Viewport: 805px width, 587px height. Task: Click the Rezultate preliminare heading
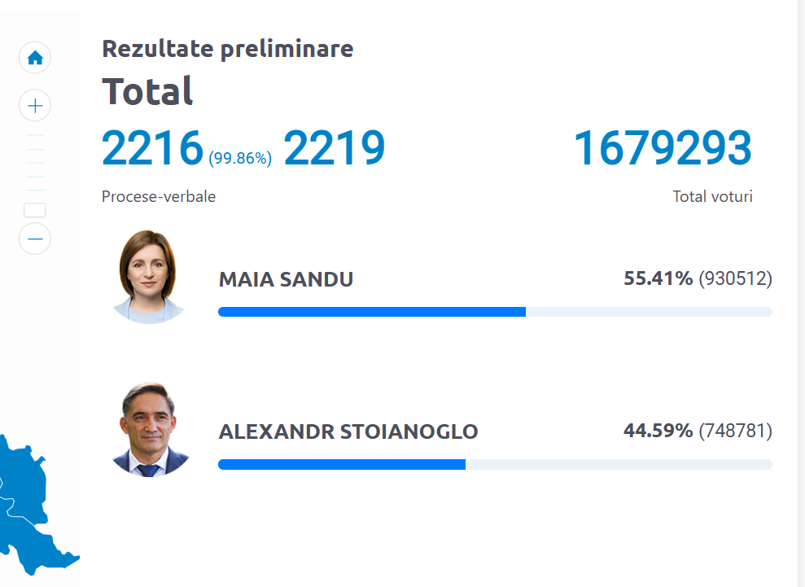coord(228,49)
